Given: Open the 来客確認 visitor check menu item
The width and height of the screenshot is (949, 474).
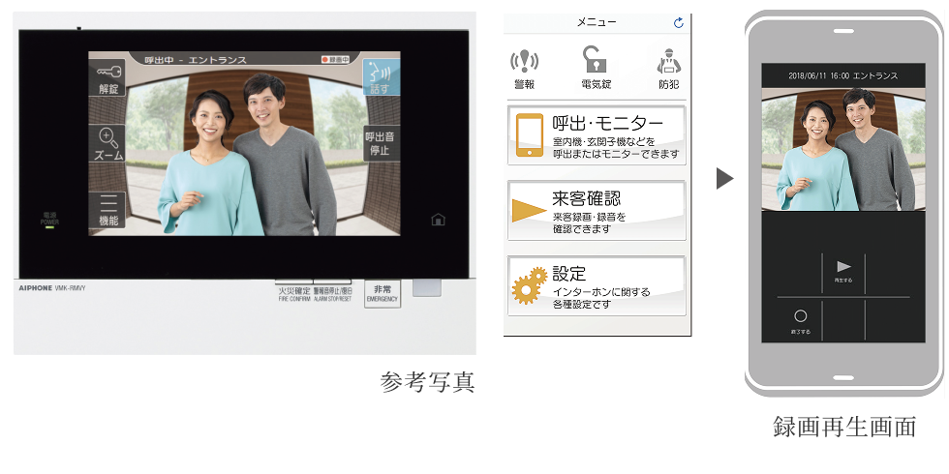Looking at the screenshot, I should pos(596,210).
